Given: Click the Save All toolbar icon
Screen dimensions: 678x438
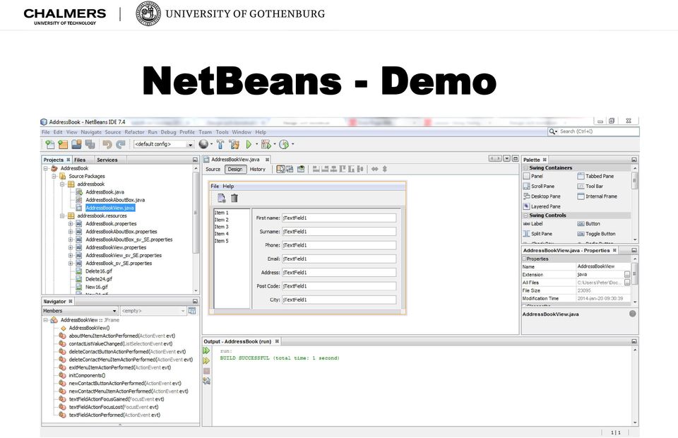Looking at the screenshot, I should pos(90,144).
